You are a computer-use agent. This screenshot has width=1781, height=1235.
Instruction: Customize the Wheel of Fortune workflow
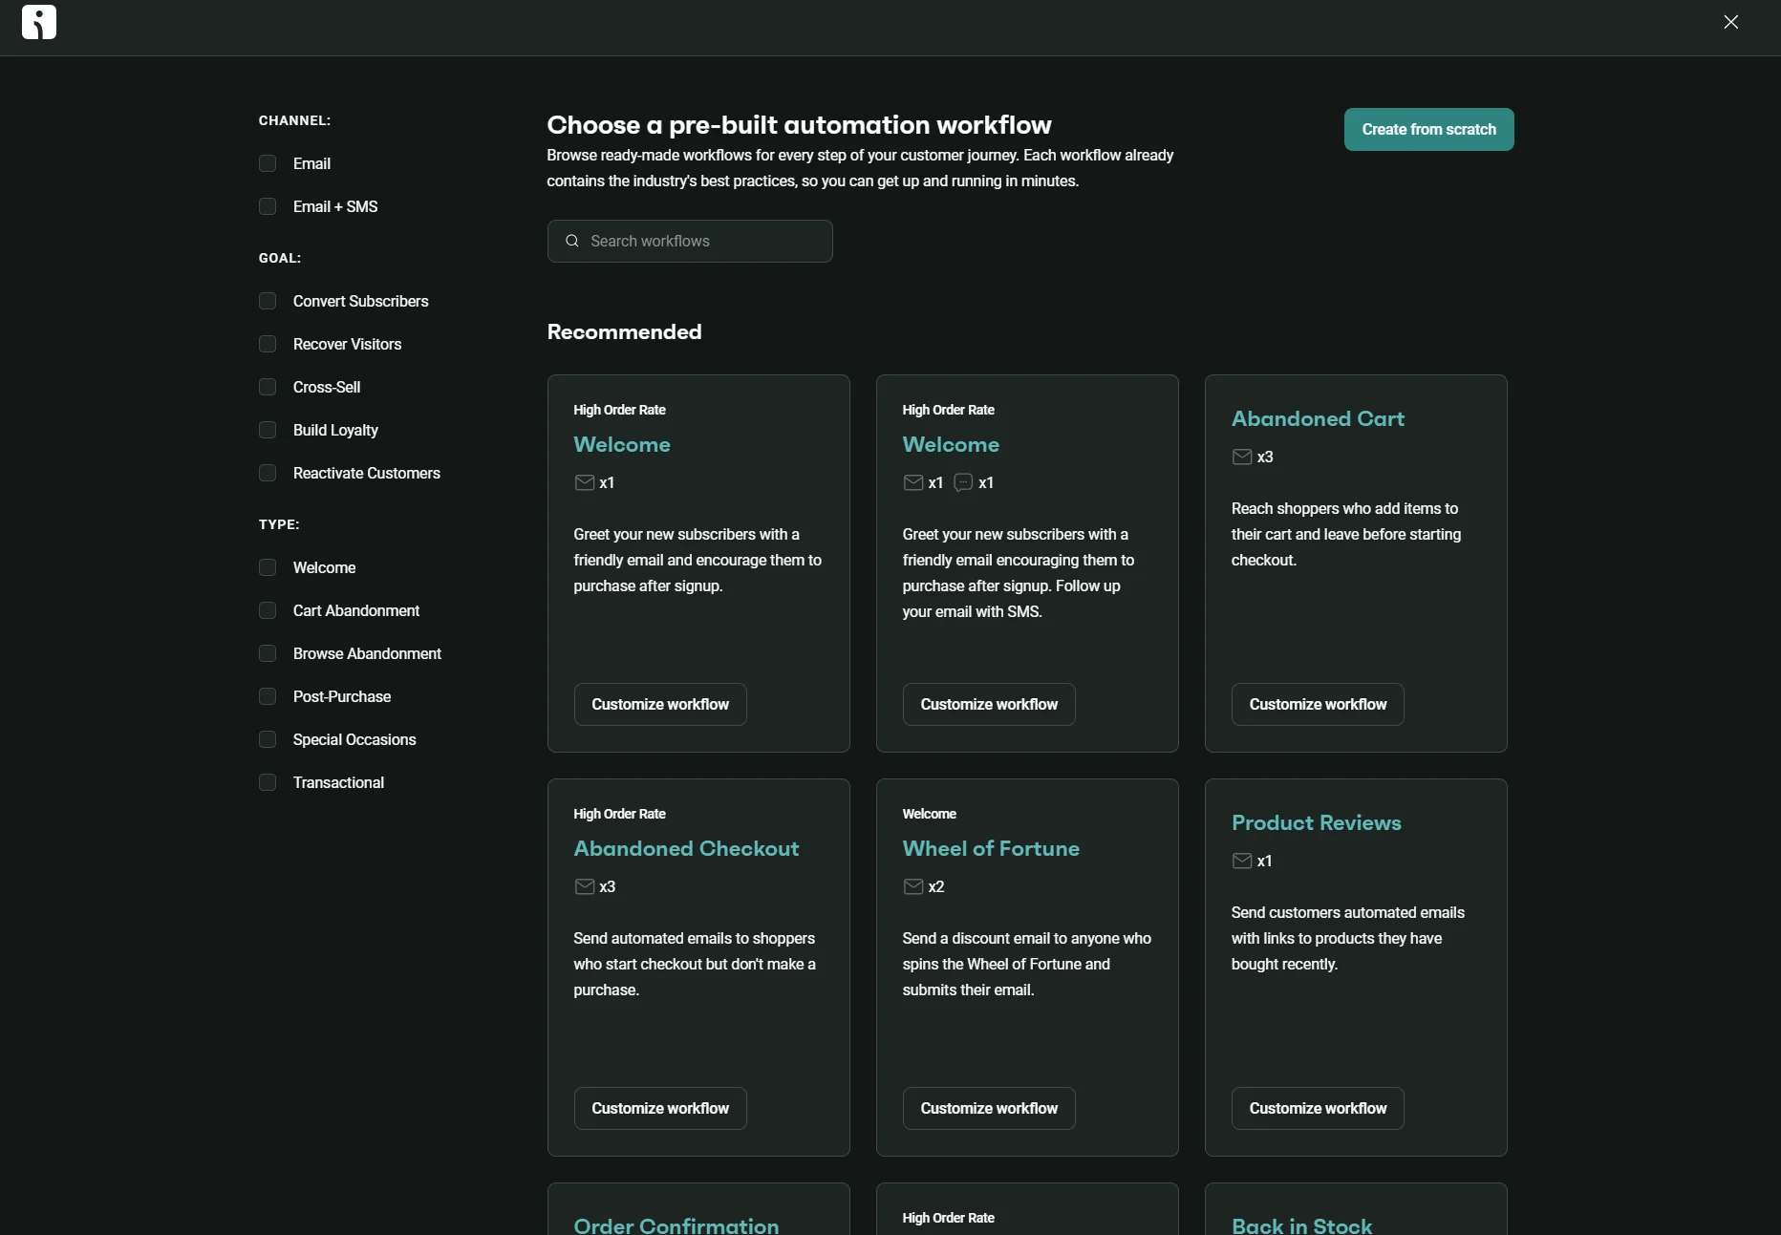pos(989,1108)
